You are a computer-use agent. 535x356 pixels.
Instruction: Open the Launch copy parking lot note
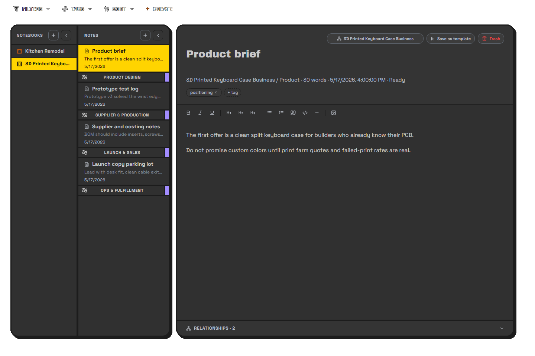tap(124, 172)
